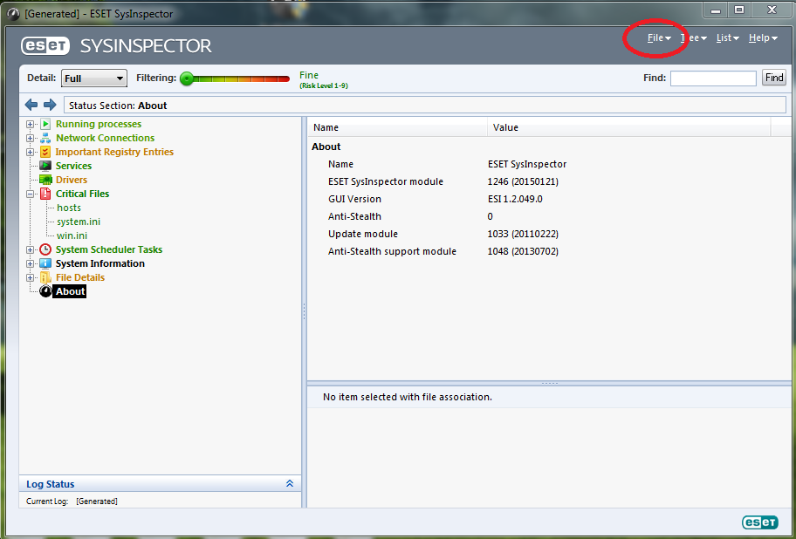Click the Drivers chip icon
The image size is (796, 539).
pyautogui.click(x=45, y=180)
